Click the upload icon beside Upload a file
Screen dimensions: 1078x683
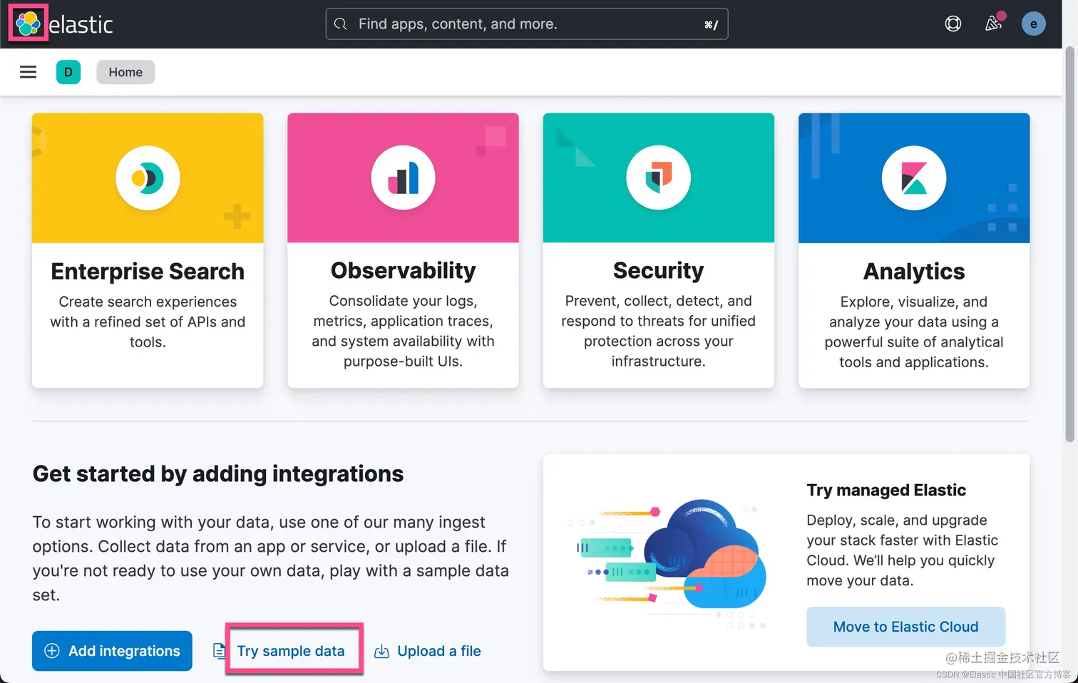tap(381, 651)
